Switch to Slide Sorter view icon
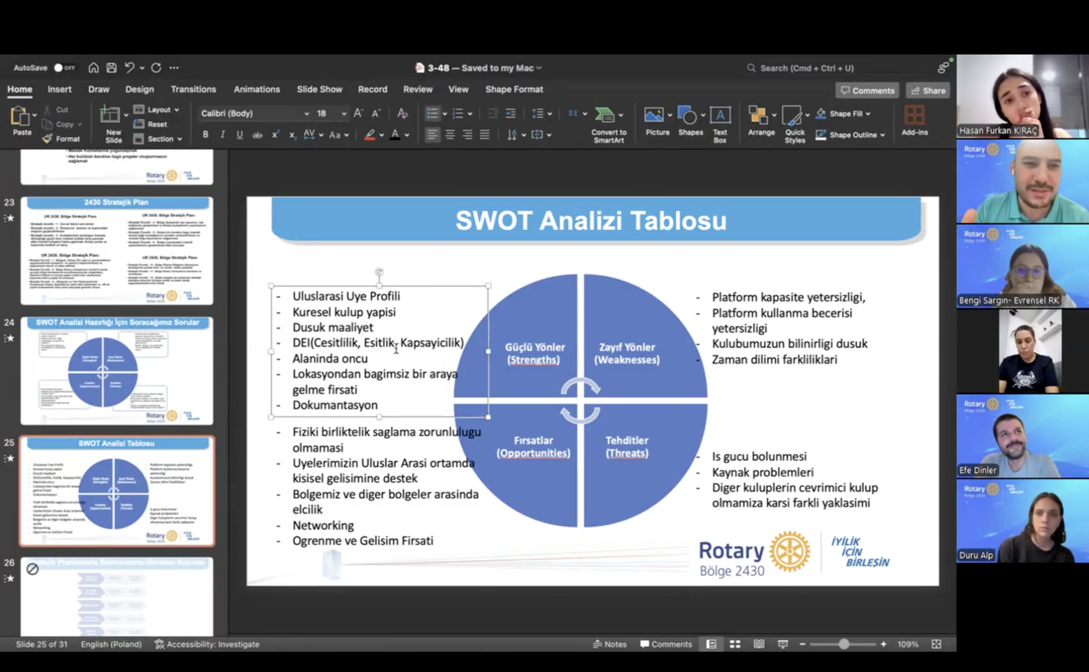This screenshot has width=1089, height=672. tap(735, 644)
